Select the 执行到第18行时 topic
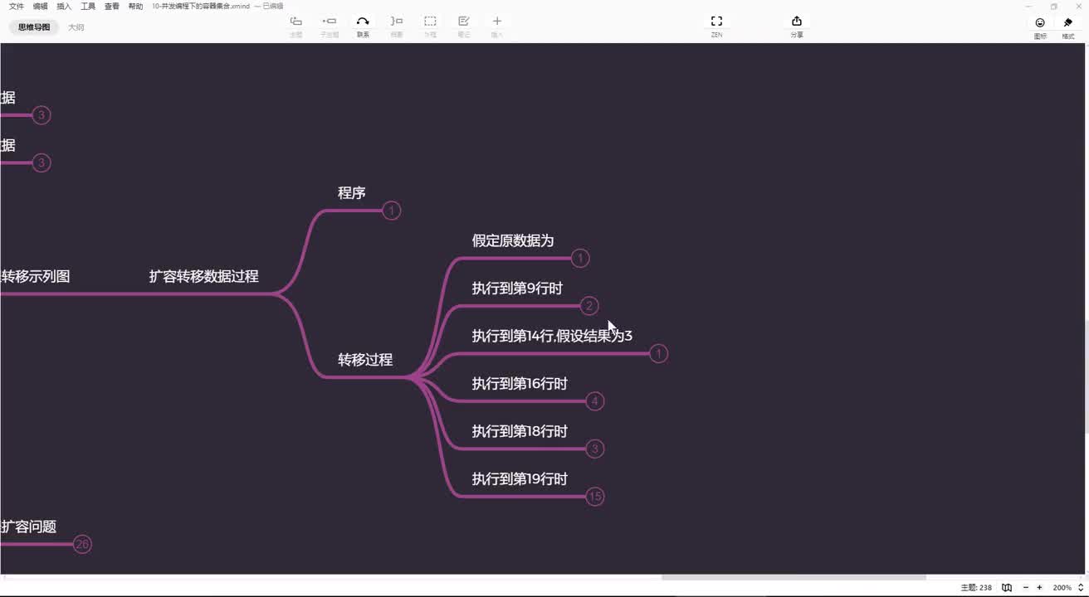 tap(520, 431)
